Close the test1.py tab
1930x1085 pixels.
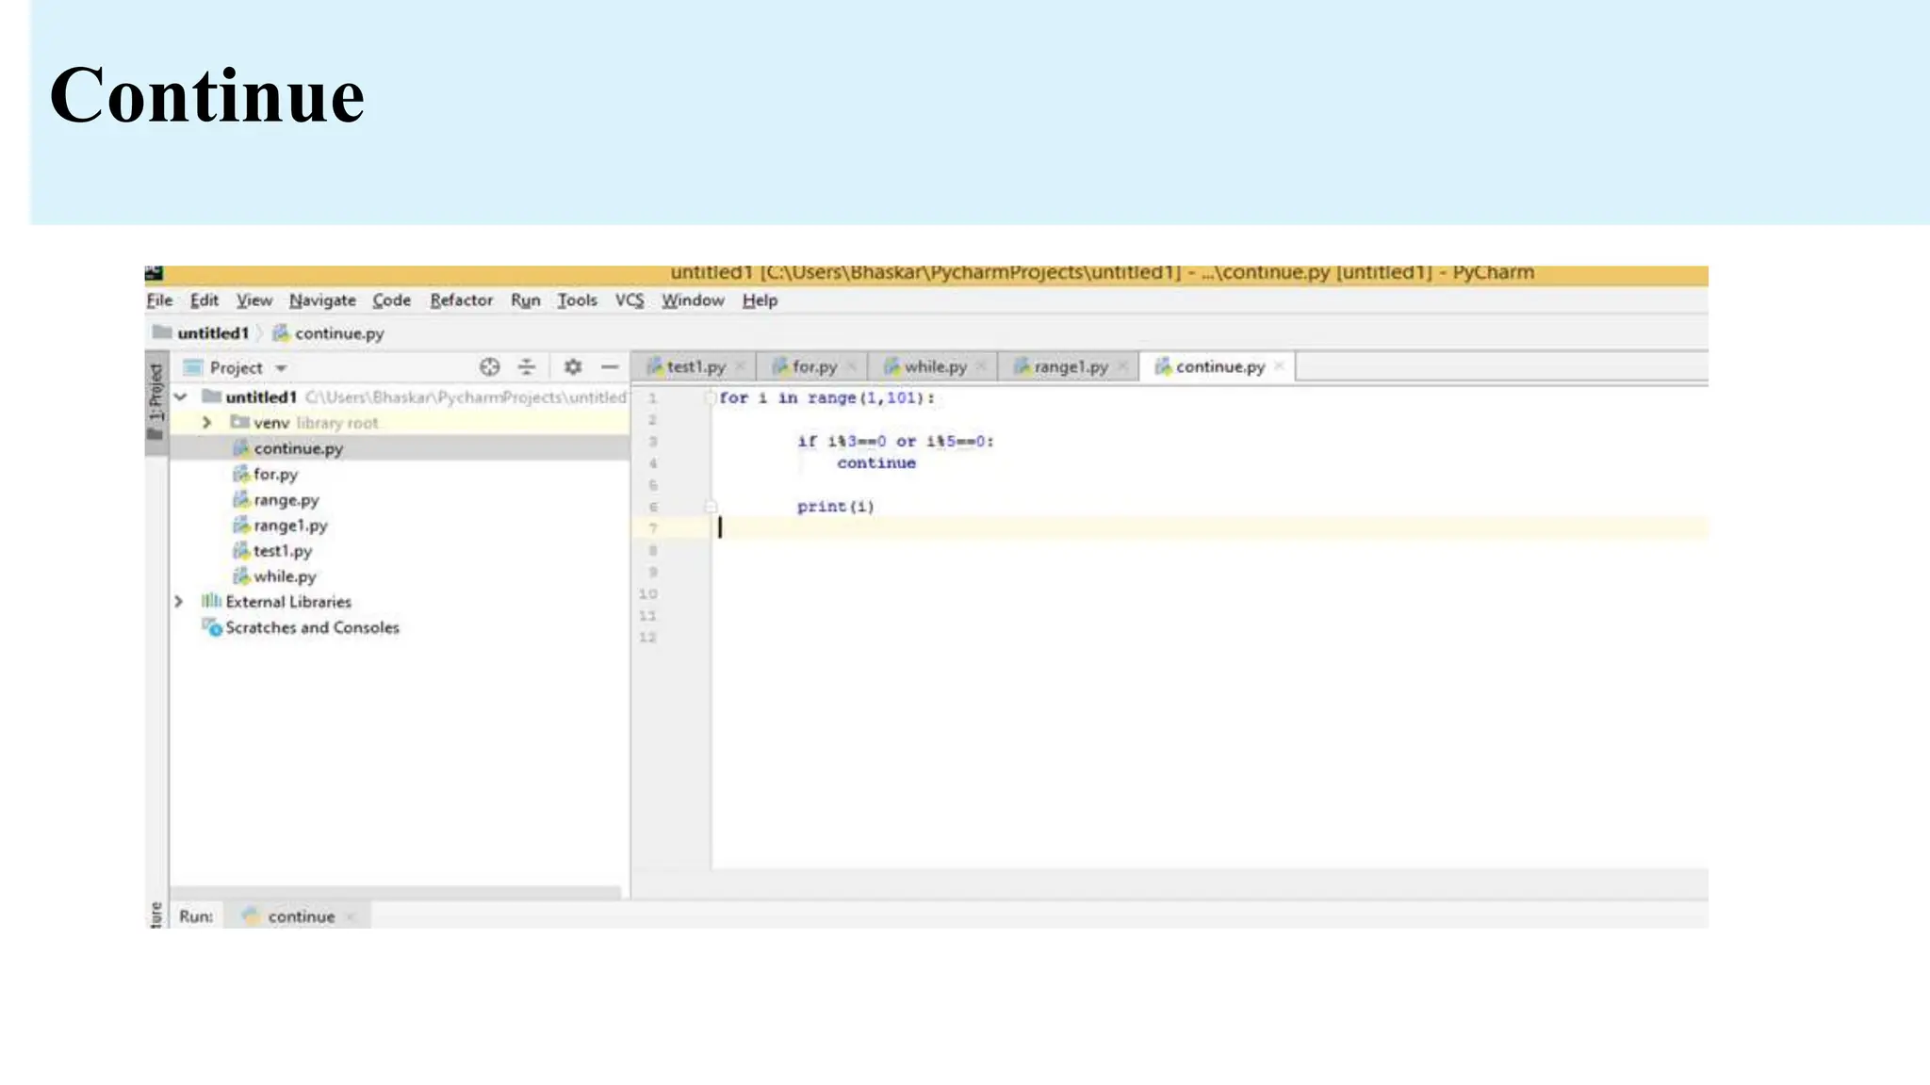(x=741, y=366)
